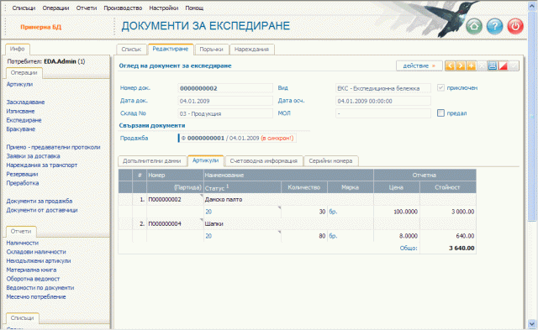
Task: Click the 'Номер док.' field 0000000002
Action: pyautogui.click(x=225, y=88)
